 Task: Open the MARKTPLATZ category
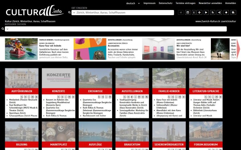pos(59,144)
